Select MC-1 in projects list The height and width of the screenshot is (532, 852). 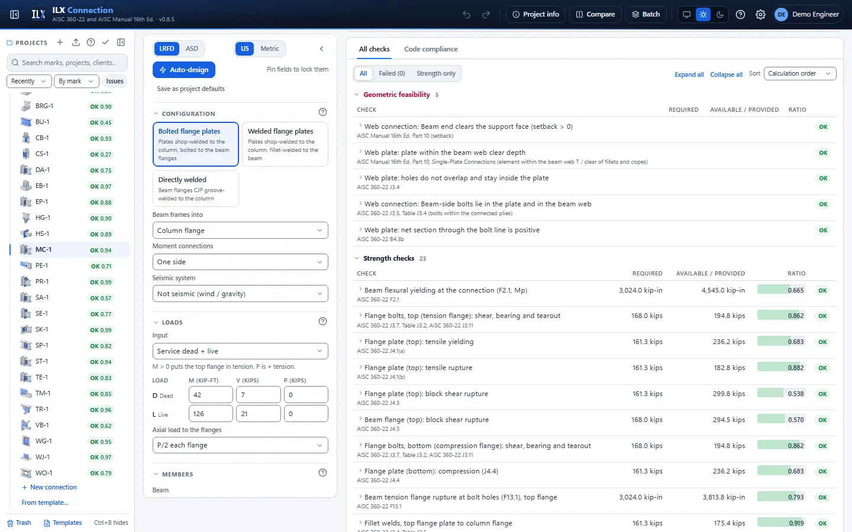(70, 249)
